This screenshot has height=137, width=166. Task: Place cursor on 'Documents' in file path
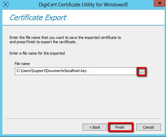click(55, 71)
